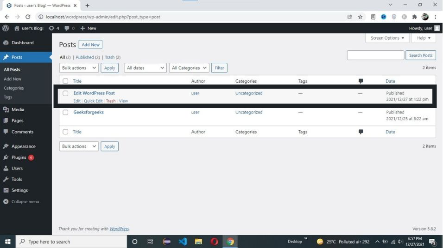The image size is (443, 248).
Task: Click the Add New post button
Action: 90,44
